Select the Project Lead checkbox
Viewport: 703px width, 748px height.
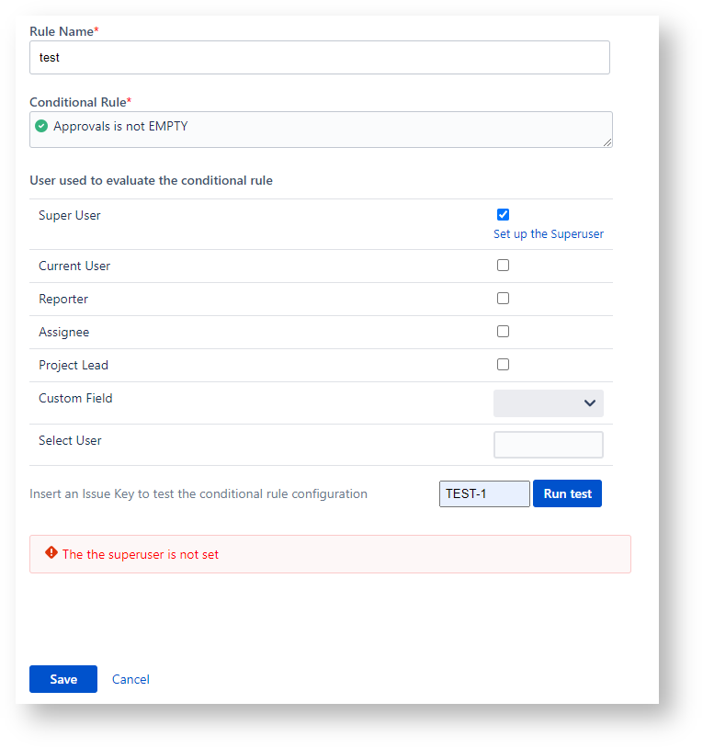pyautogui.click(x=503, y=365)
